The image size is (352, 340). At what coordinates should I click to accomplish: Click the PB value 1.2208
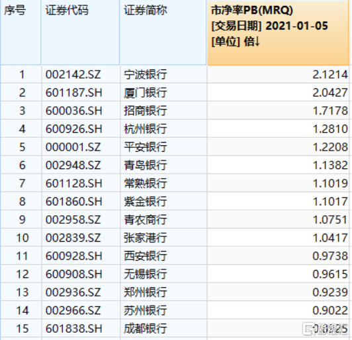(x=330, y=147)
